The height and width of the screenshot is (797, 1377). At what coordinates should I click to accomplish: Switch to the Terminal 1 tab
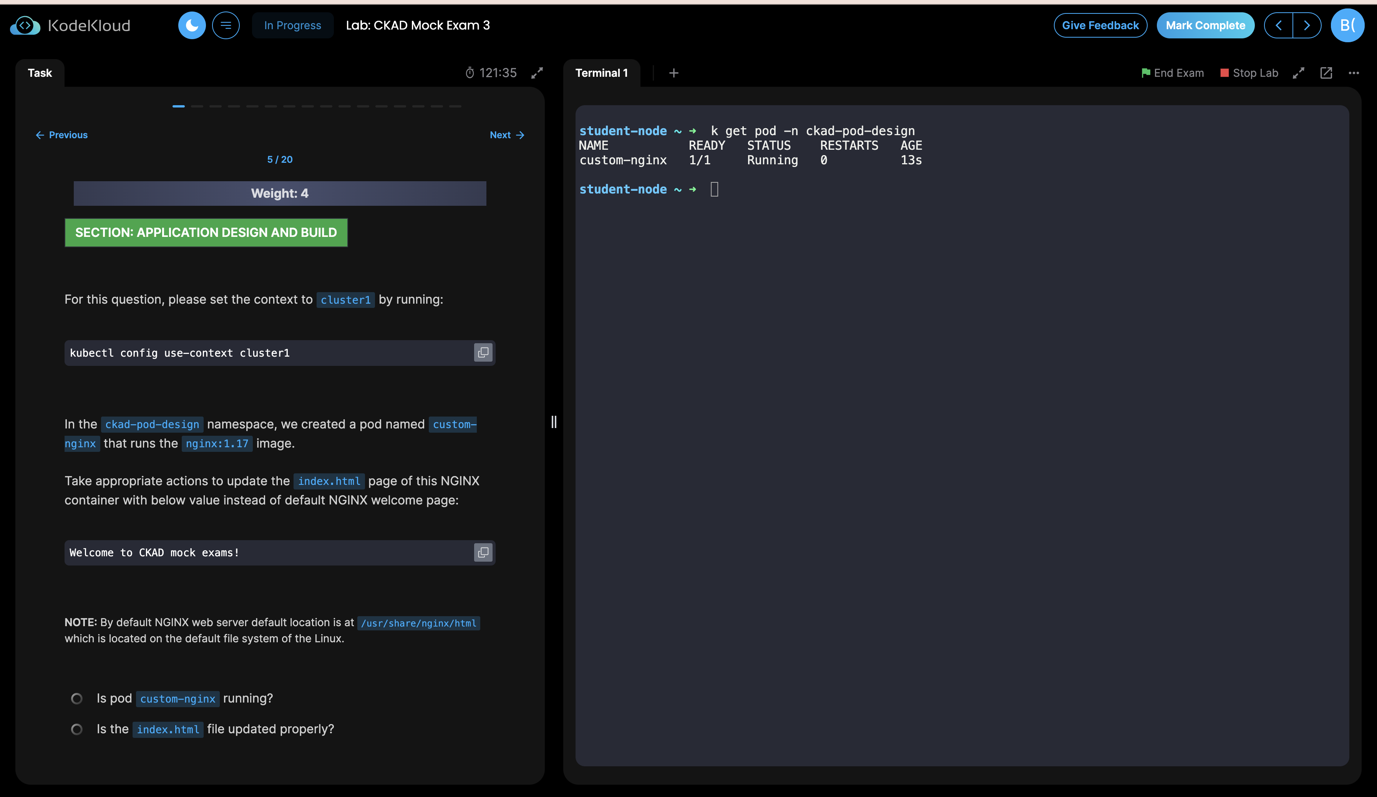click(601, 73)
